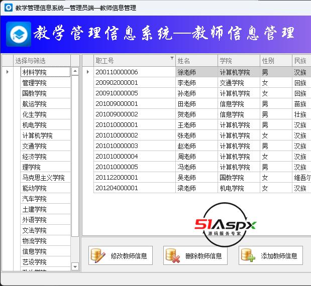This screenshot has height=286, width=311.
Task: Click the graduation cap logo in banner
Action: (19, 34)
